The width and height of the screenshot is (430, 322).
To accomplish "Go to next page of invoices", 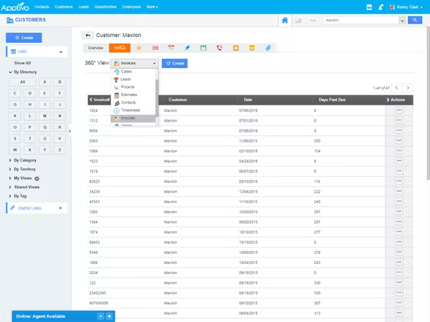I will pyautogui.click(x=408, y=88).
